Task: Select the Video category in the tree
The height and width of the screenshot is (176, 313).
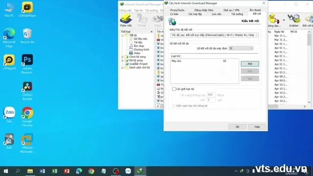Action: [137, 53]
